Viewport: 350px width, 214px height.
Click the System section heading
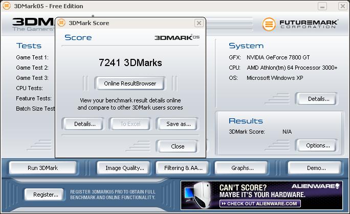coord(246,46)
